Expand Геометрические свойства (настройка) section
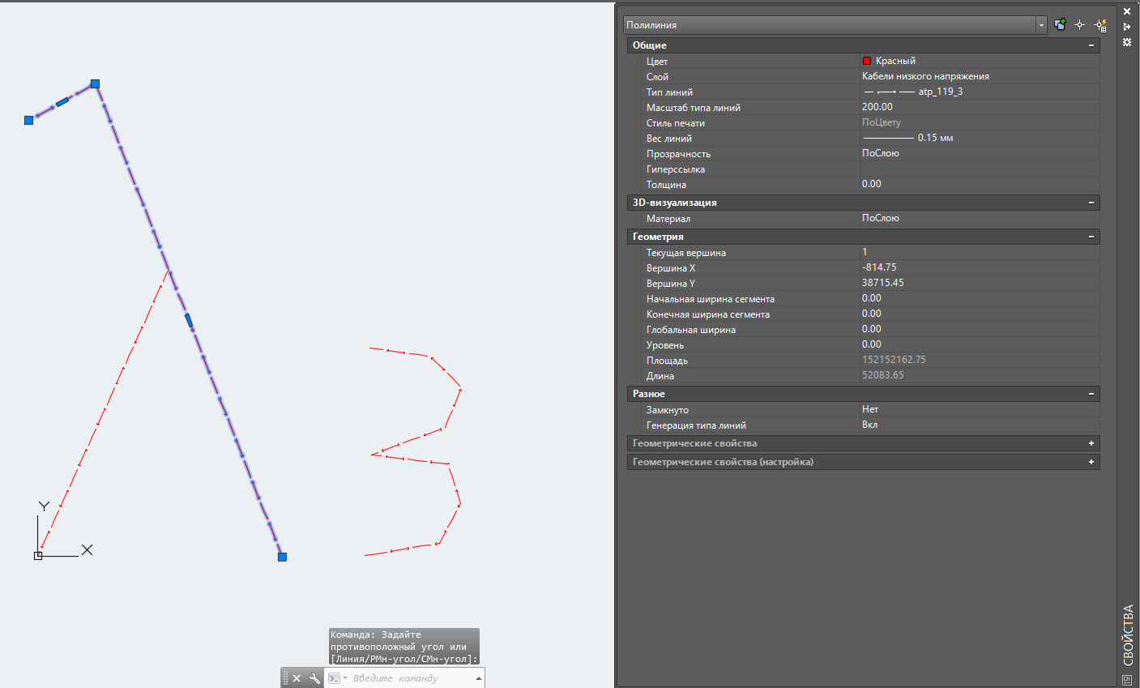1140x688 pixels. 1091,462
